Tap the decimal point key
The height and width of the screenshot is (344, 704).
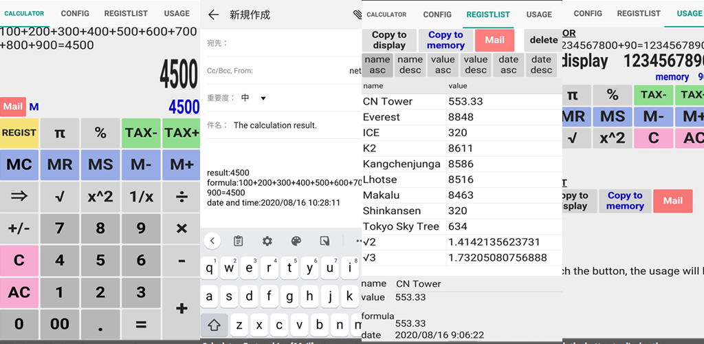click(x=100, y=324)
